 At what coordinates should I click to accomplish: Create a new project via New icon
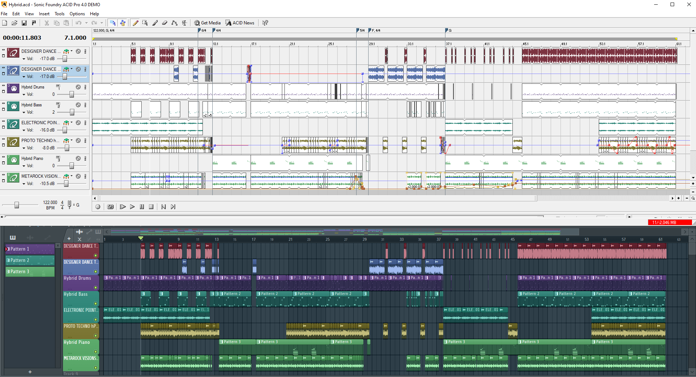5,23
